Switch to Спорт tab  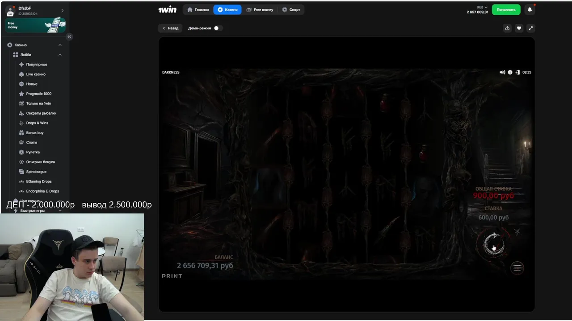(x=291, y=9)
